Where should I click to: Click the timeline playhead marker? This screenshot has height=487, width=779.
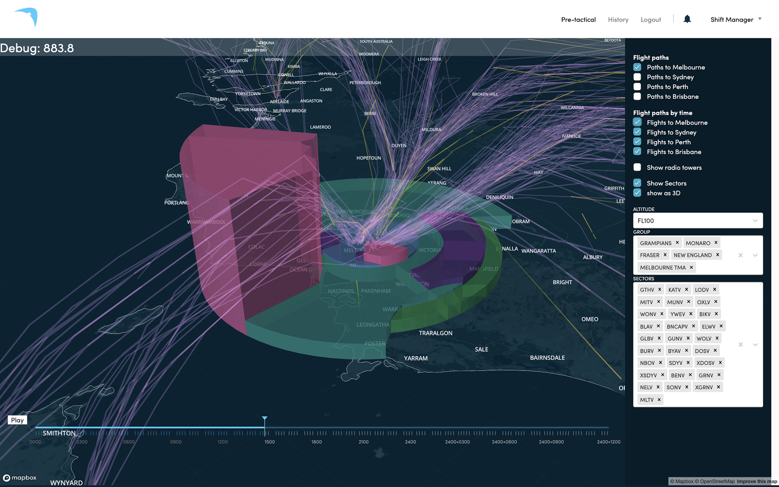click(x=265, y=418)
